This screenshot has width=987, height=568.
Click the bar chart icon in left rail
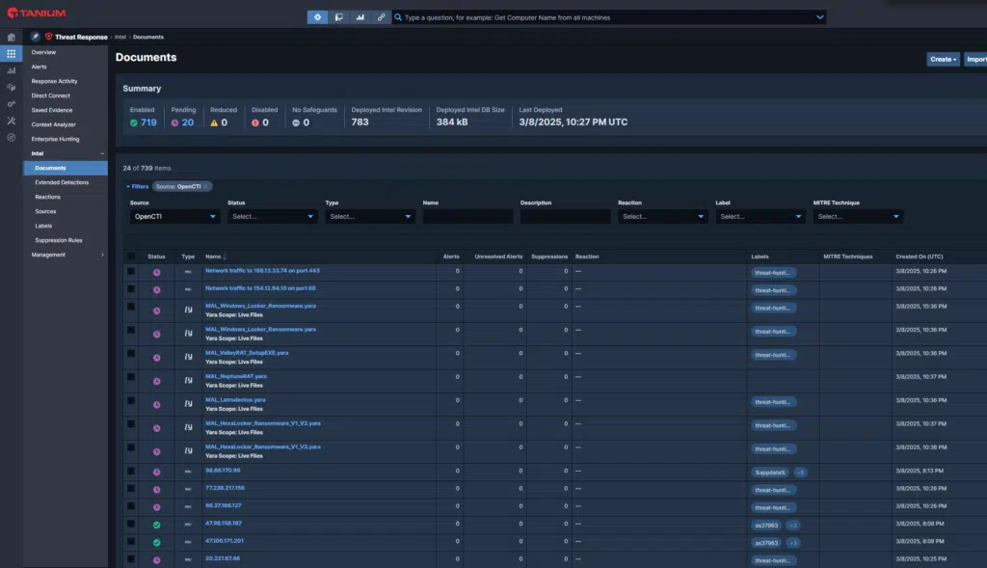pyautogui.click(x=12, y=70)
